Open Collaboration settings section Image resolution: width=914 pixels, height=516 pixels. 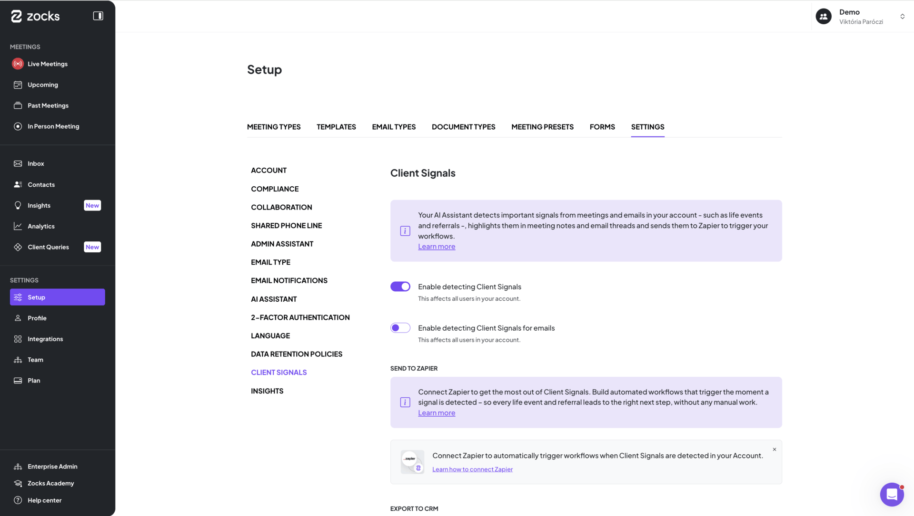click(x=281, y=207)
